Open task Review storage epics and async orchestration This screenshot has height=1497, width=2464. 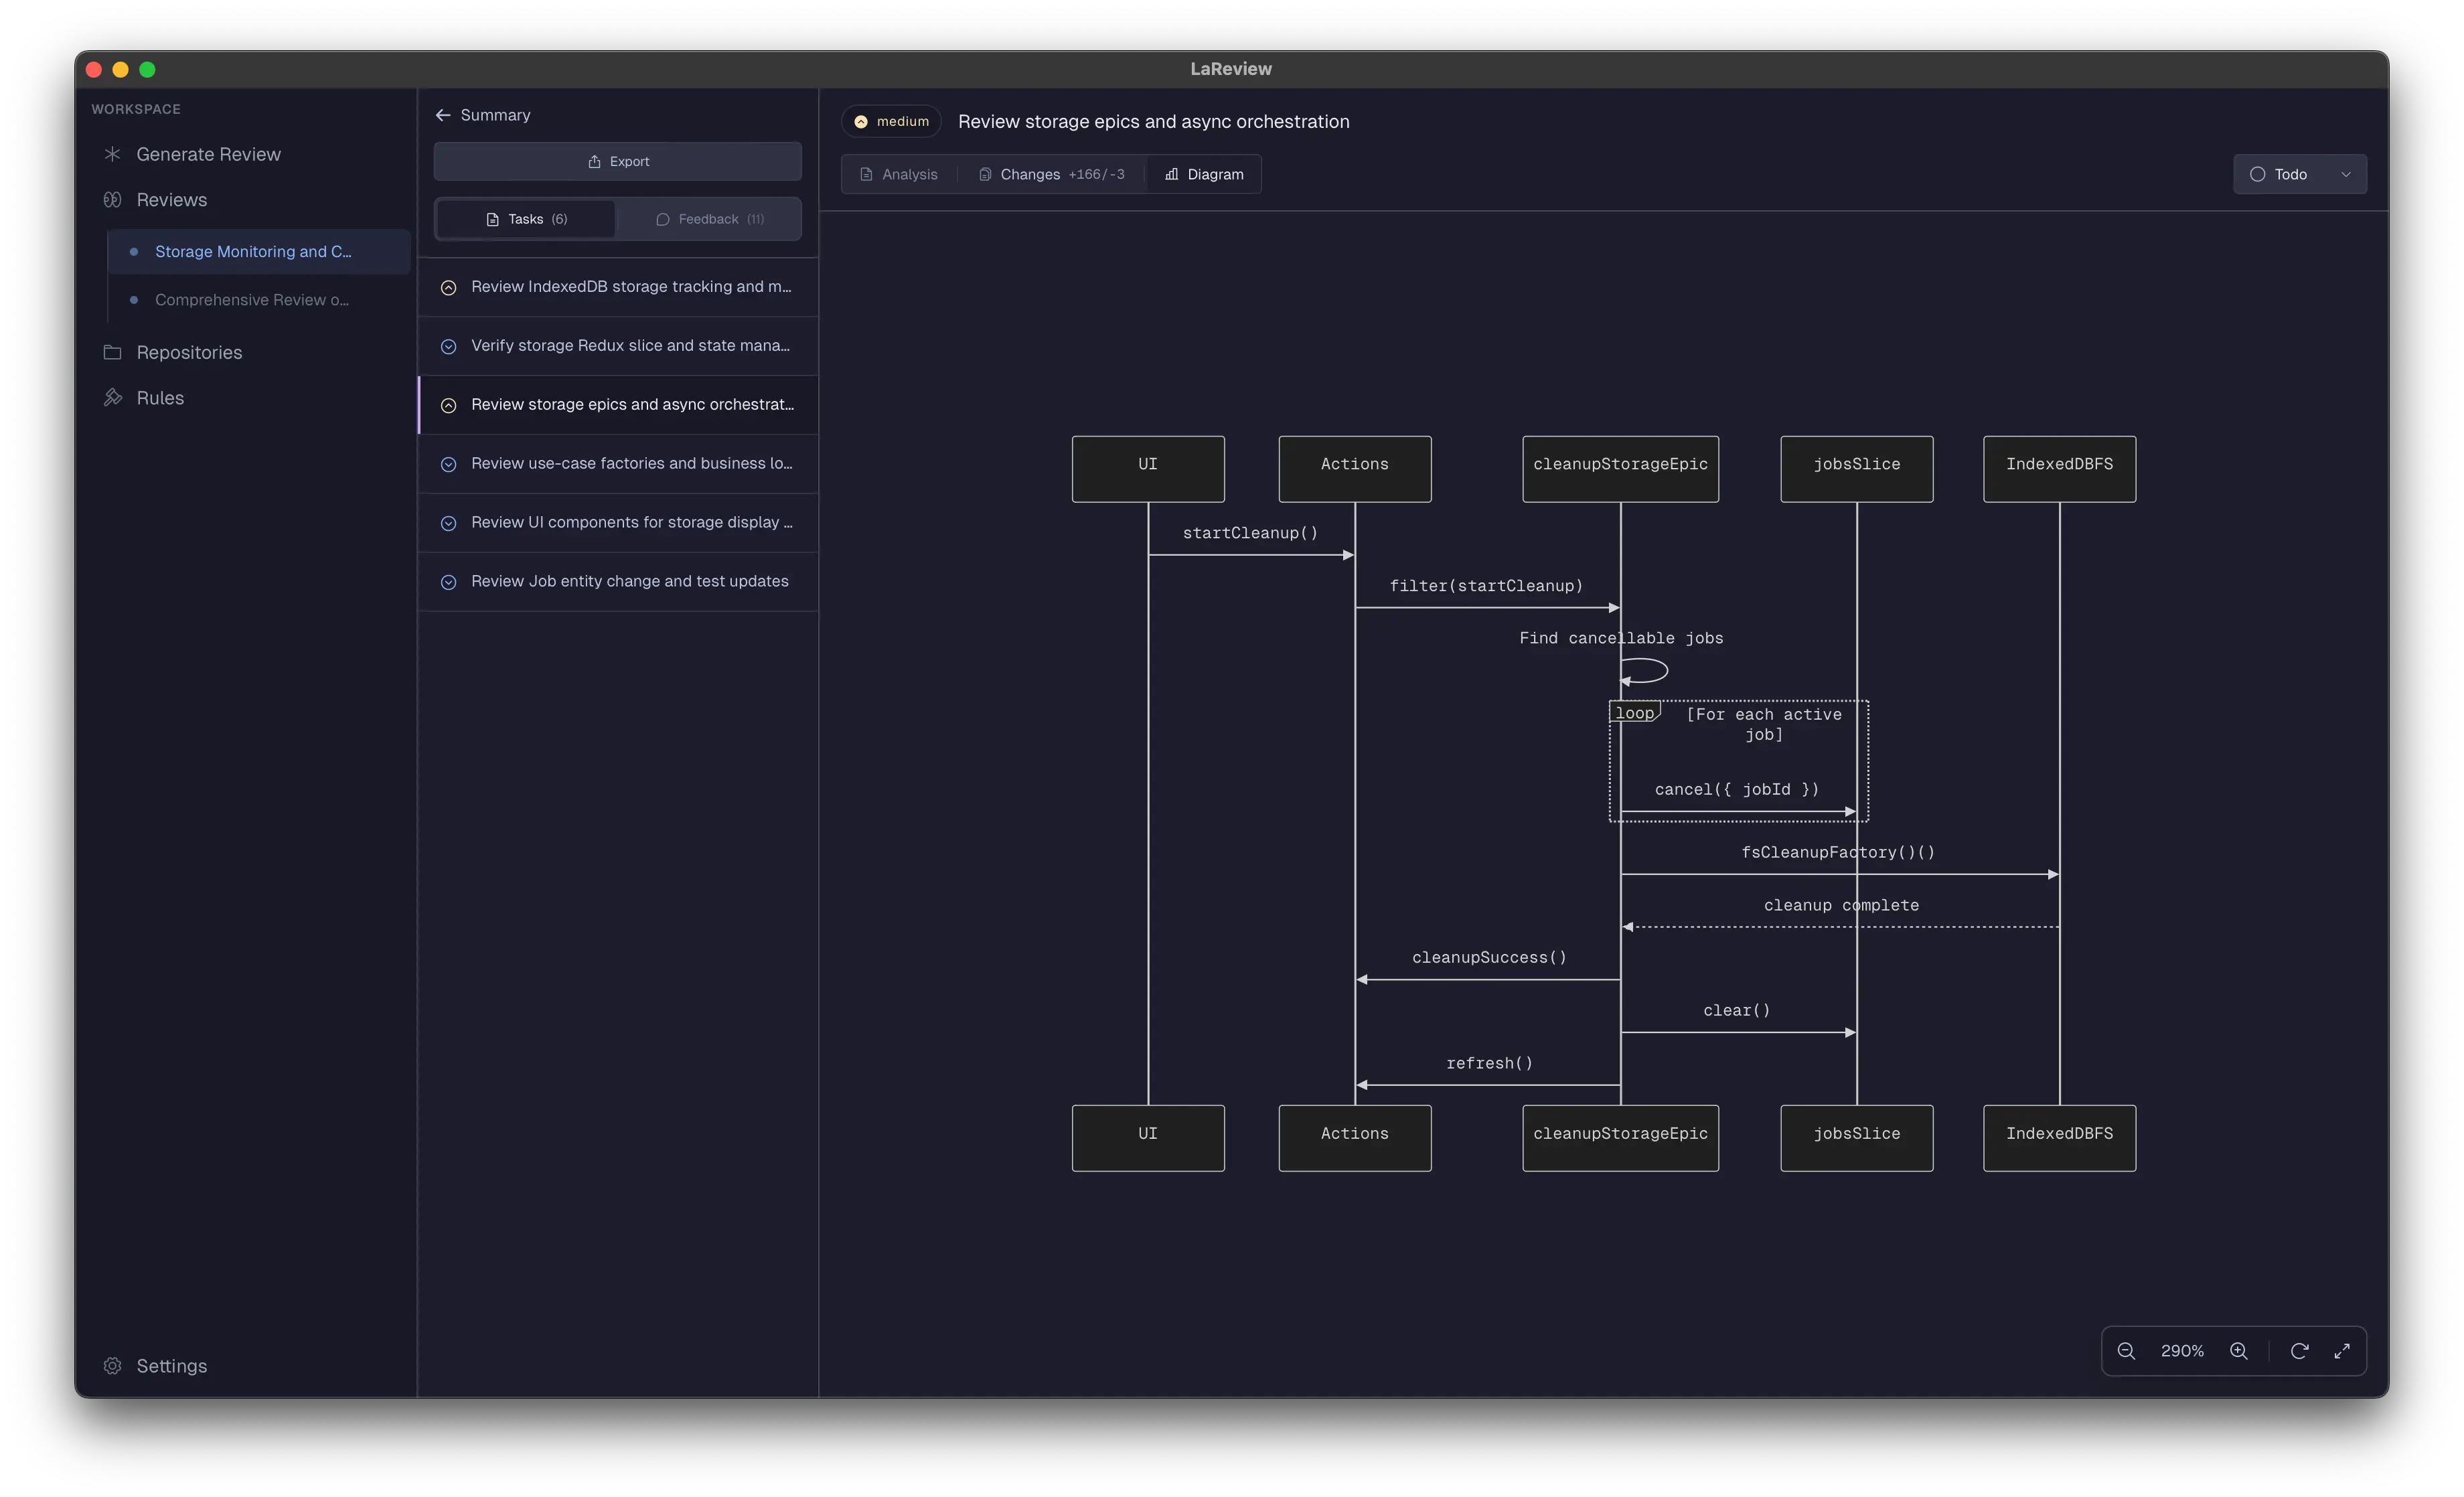pyautogui.click(x=618, y=405)
